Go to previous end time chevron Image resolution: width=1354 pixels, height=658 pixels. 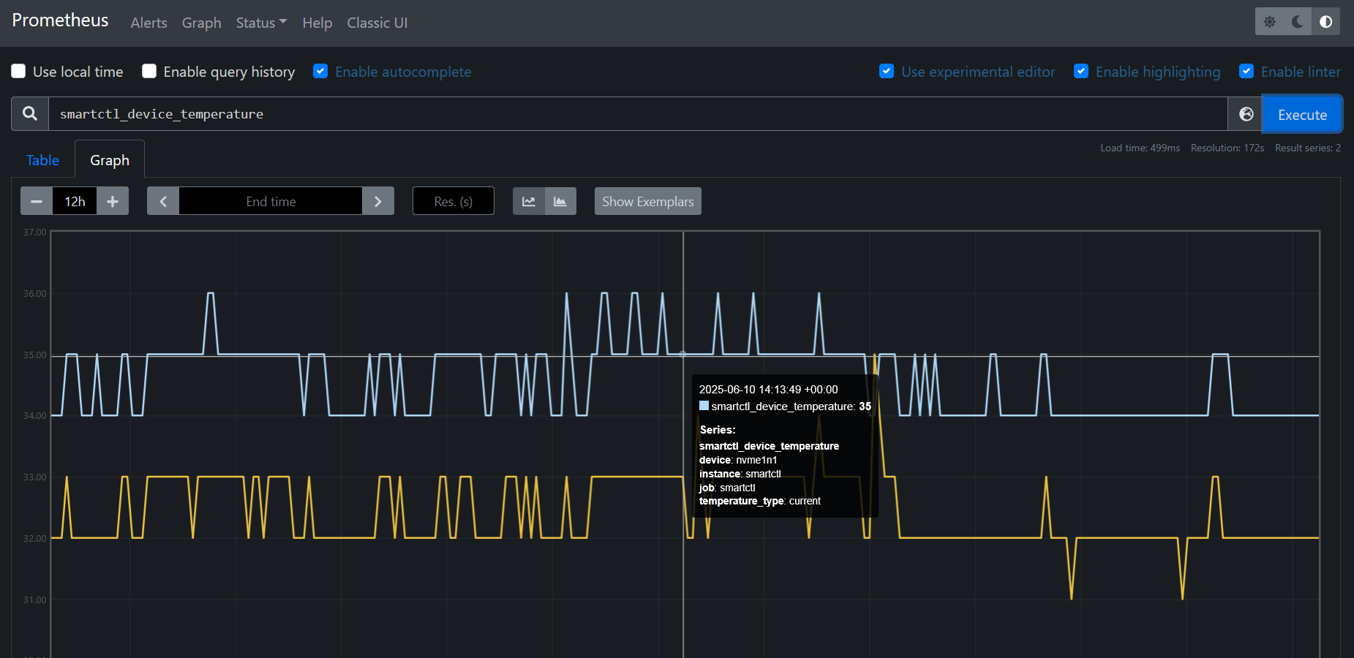163,201
